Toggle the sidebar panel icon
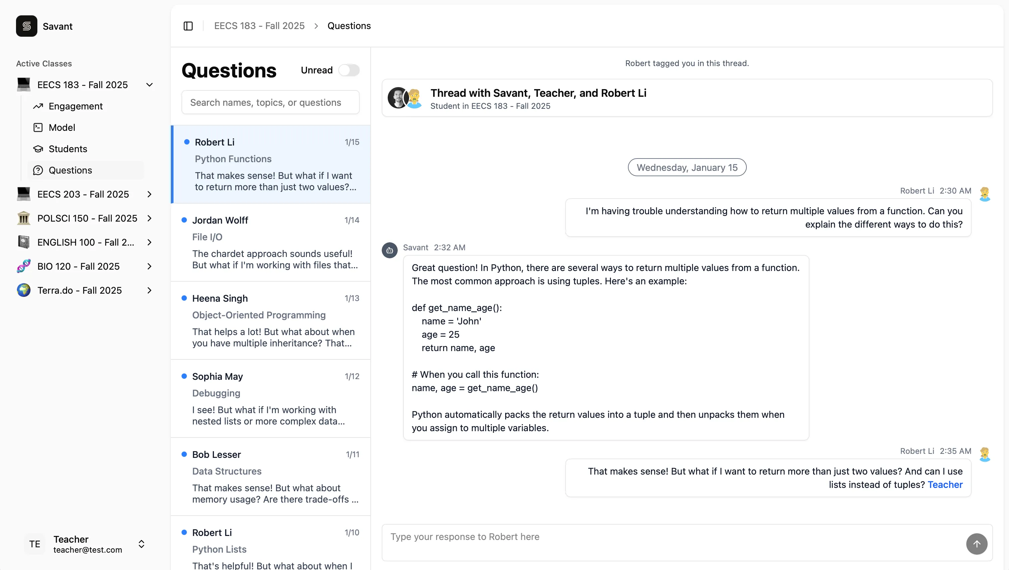Screen dimensions: 1009x570 point(188,26)
